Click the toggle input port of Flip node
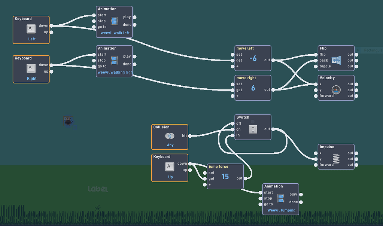Viewport: 383px width, 226px height. (x=316, y=66)
